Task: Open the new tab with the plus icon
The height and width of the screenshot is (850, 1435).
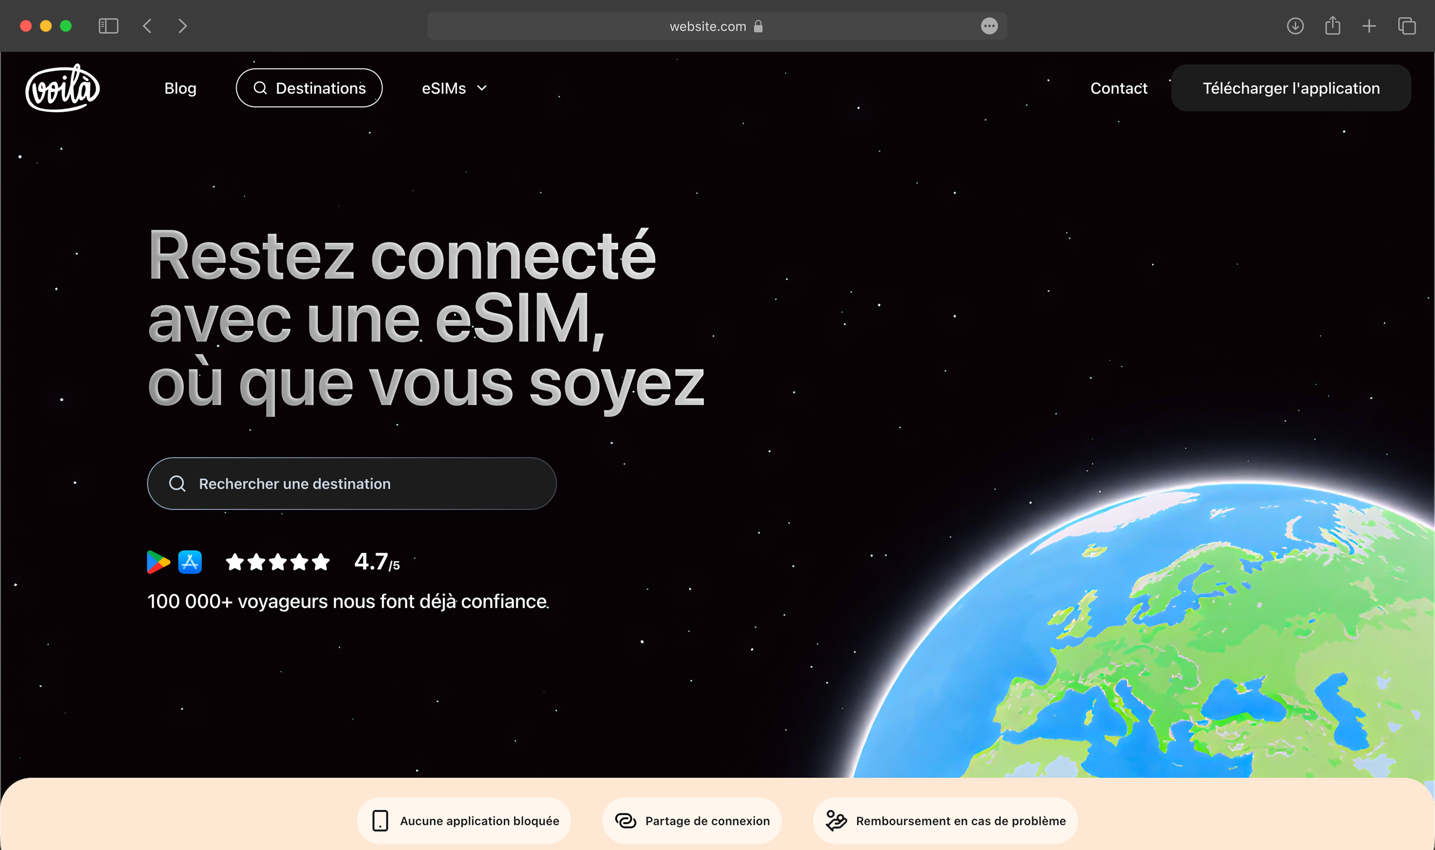Action: pyautogui.click(x=1369, y=26)
